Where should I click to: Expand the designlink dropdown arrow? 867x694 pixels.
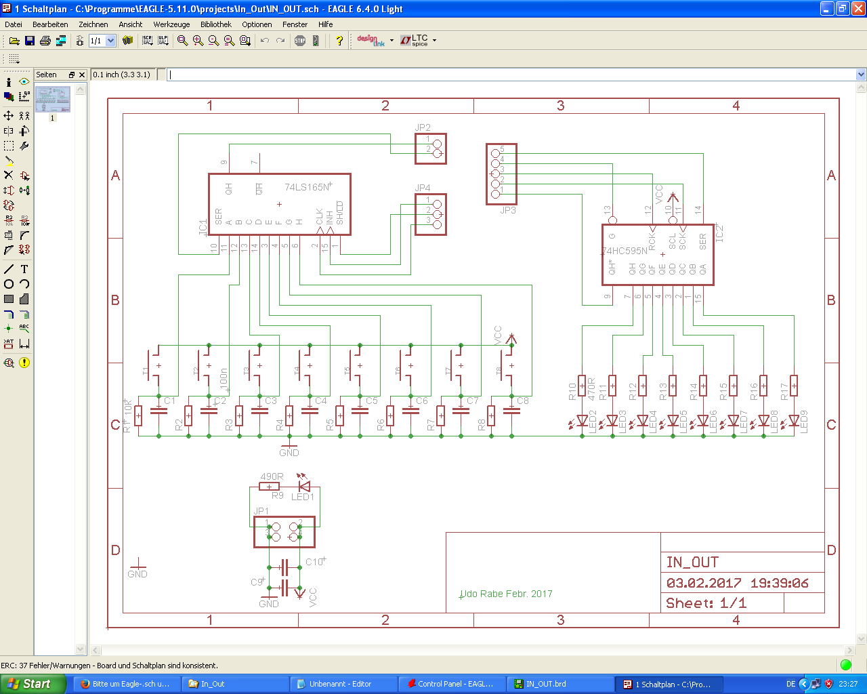tap(392, 41)
